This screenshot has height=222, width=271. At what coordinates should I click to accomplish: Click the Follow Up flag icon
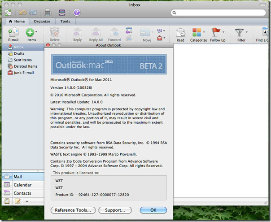pos(216,32)
